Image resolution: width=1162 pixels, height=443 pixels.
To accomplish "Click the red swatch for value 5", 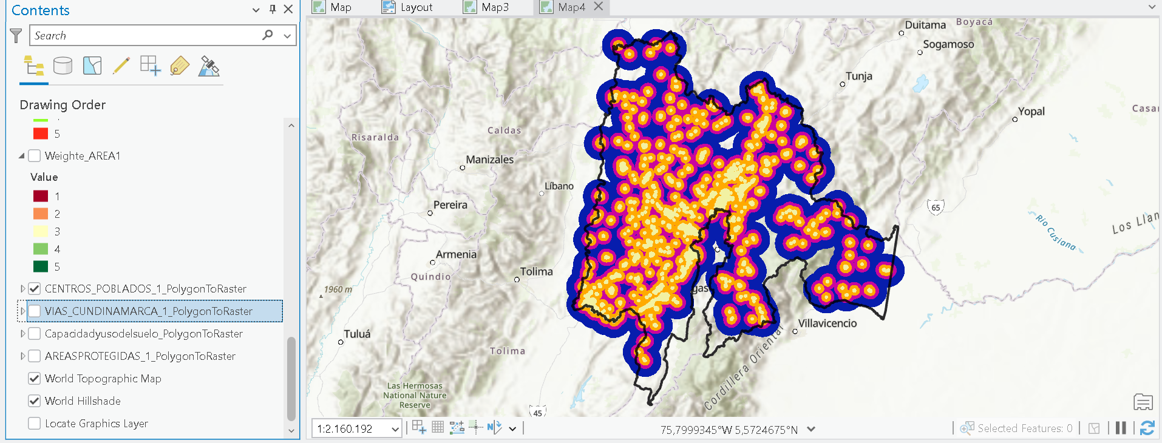I will click(x=41, y=134).
